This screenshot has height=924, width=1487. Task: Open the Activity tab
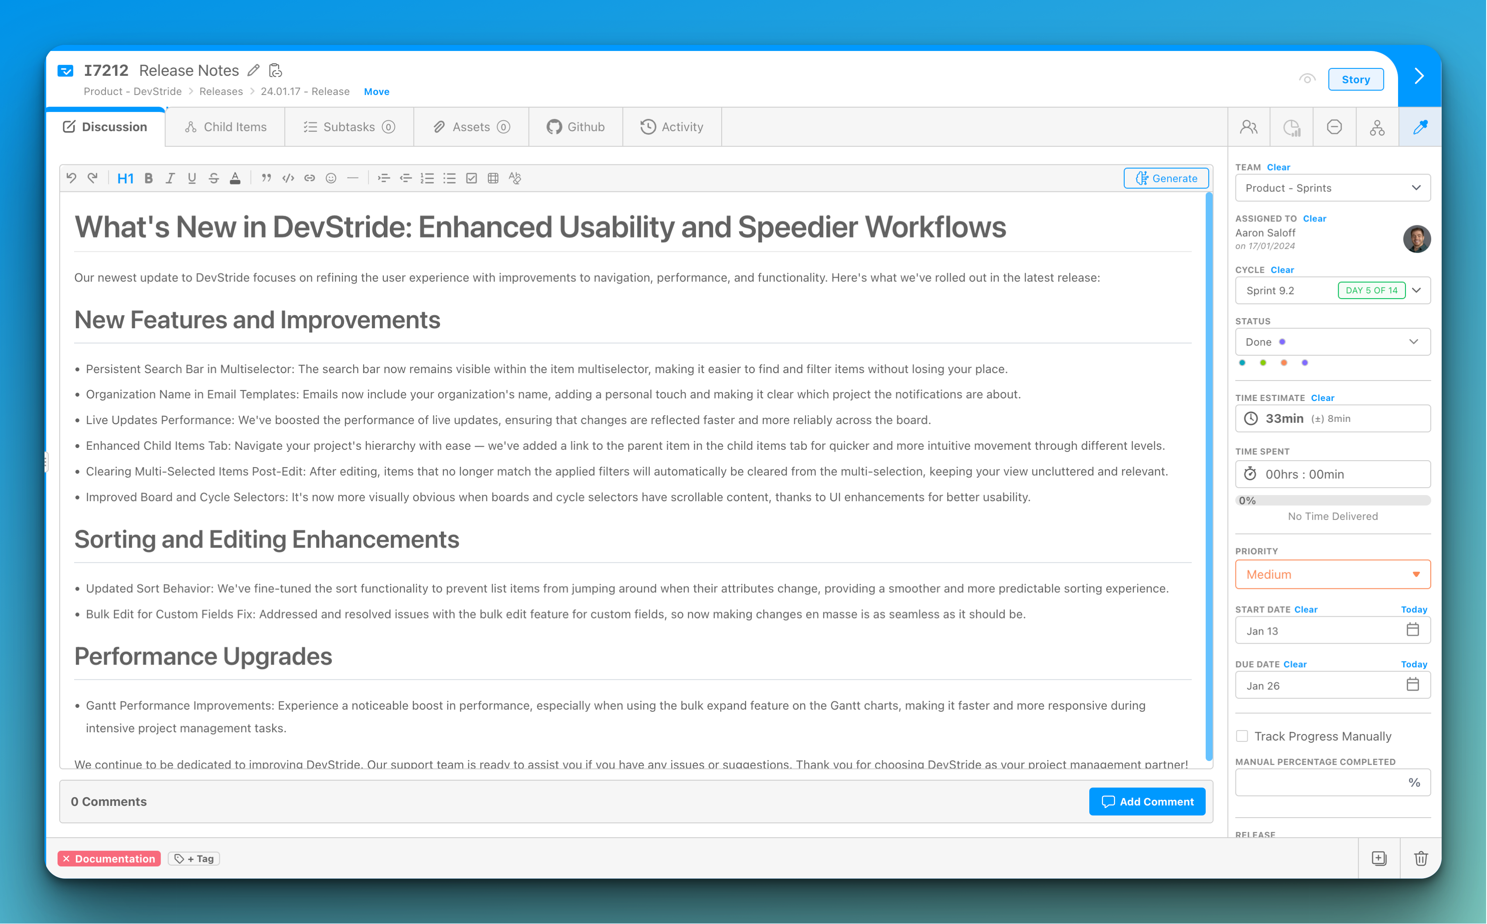click(x=672, y=127)
